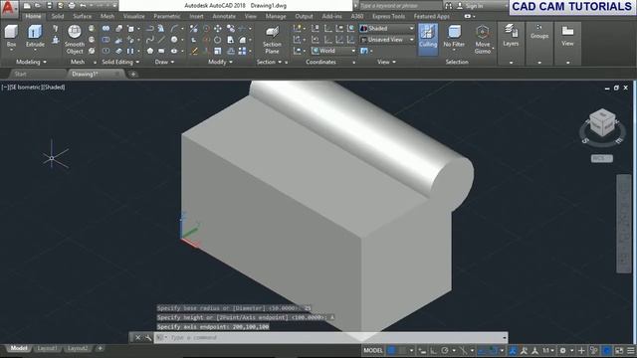
Task: Click the ViewCube in the viewport
Action: coord(601,123)
